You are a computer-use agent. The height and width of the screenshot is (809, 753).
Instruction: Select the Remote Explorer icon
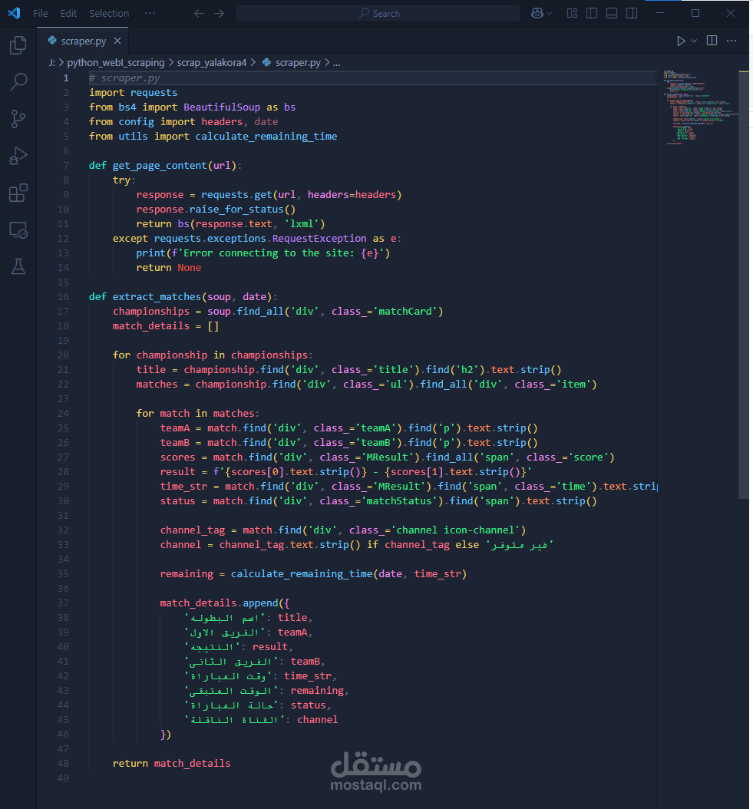click(17, 229)
